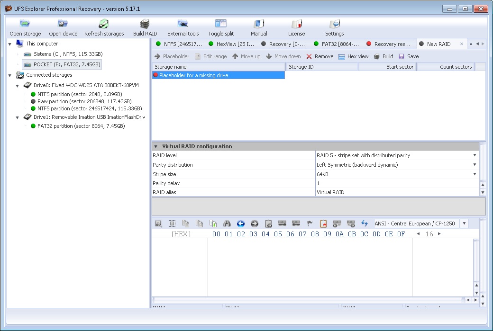Click the blue swap arrows icon
Screen dimensions: 493x331
click(365, 224)
